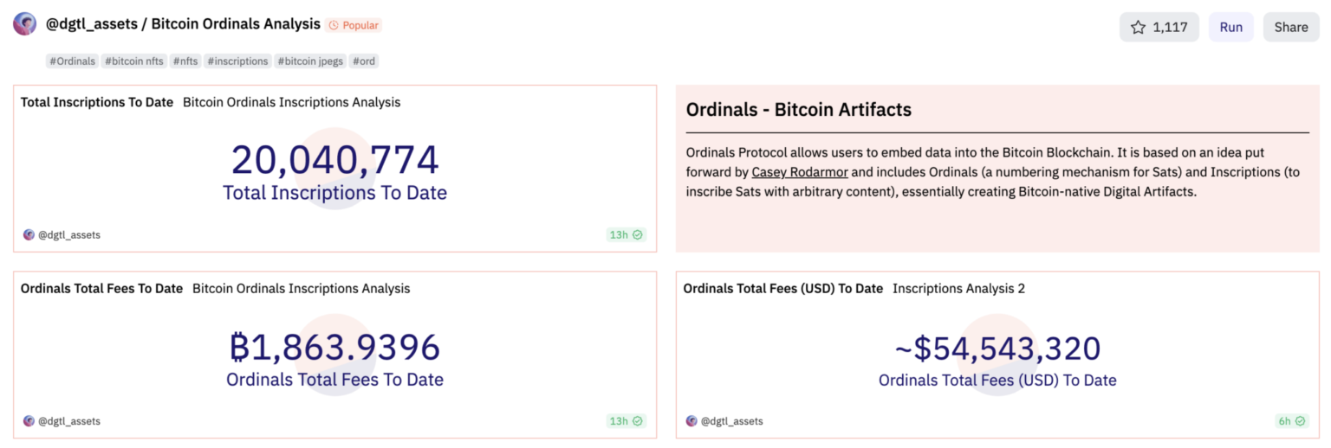Click the author avatar in USD fees card
The width and height of the screenshot is (1331, 448).
[691, 421]
